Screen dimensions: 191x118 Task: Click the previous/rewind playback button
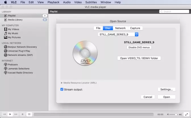click(x=5, y=114)
